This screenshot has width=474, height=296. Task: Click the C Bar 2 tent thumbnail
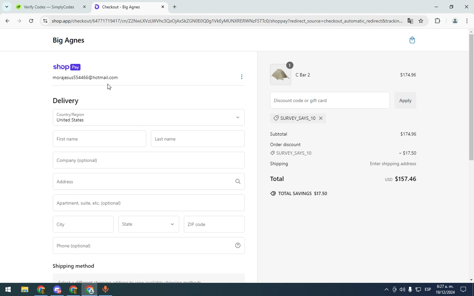281,74
